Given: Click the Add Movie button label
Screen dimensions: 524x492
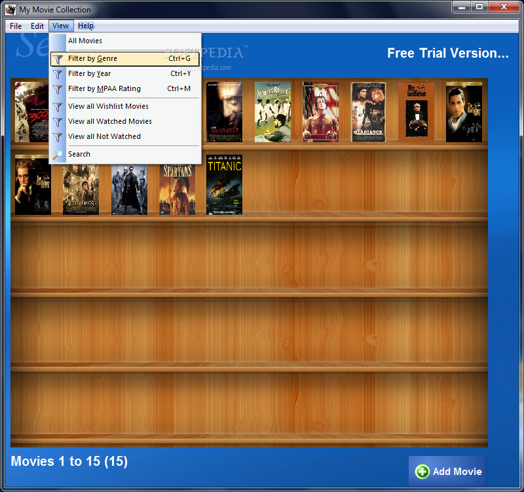Looking at the screenshot, I should (457, 472).
